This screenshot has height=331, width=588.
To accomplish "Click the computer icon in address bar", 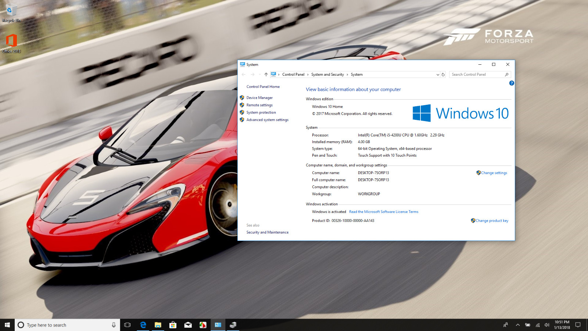I will [x=273, y=74].
